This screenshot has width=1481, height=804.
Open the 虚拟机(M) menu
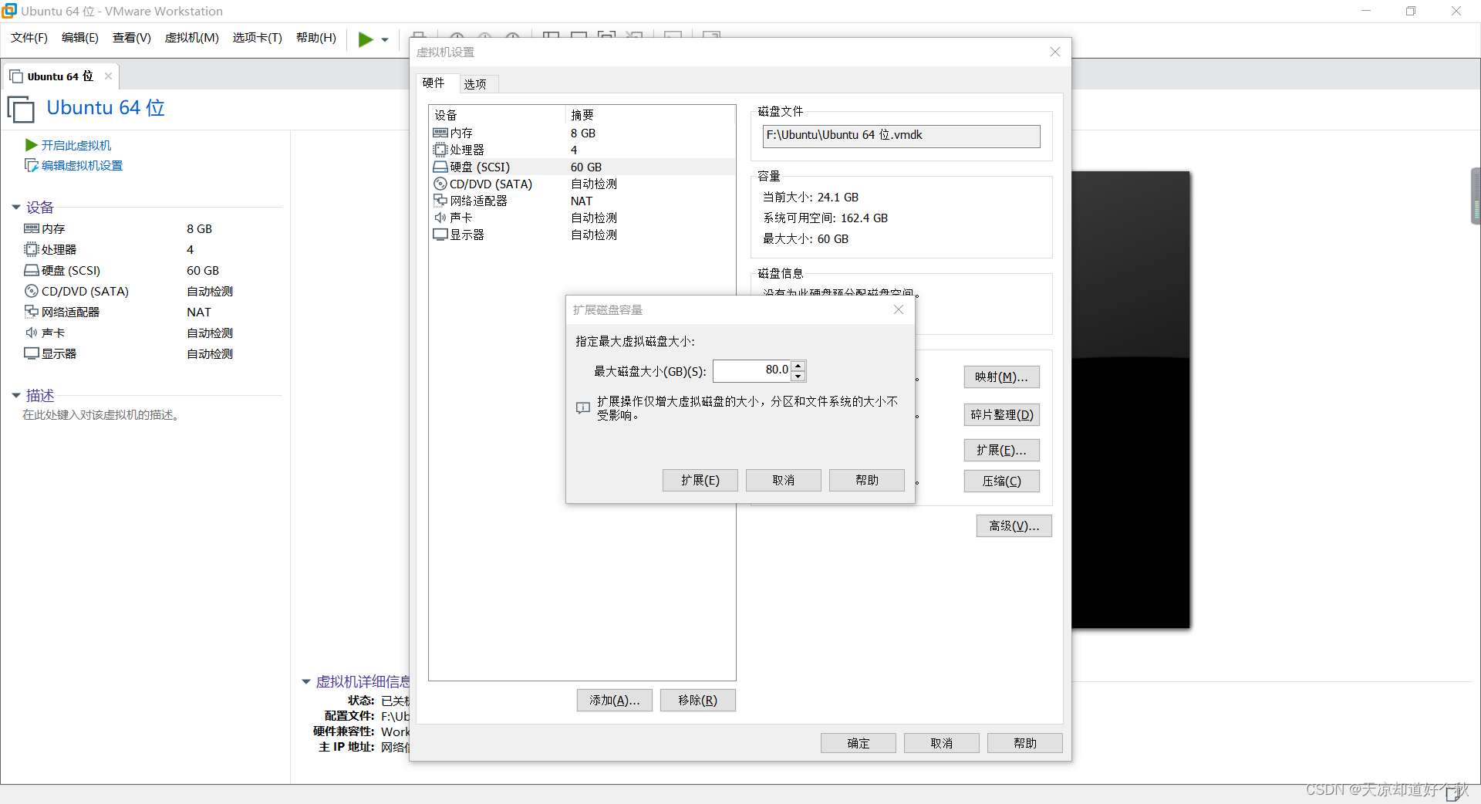click(192, 38)
